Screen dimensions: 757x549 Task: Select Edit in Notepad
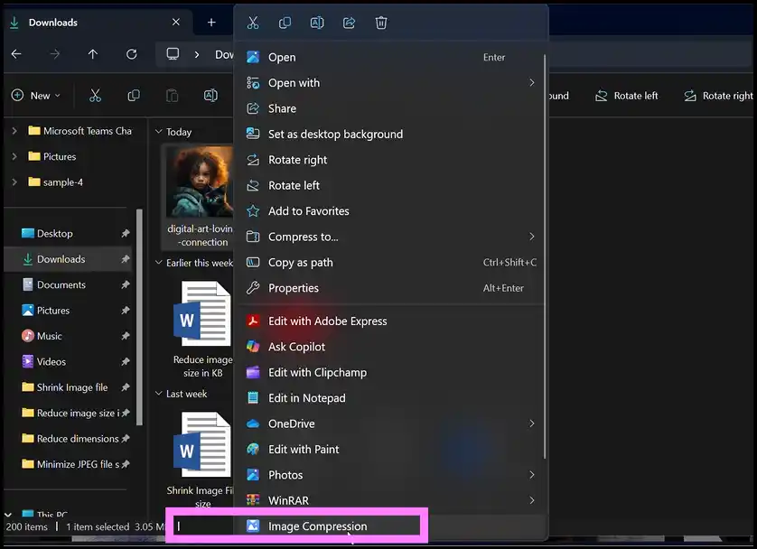[x=391, y=398]
